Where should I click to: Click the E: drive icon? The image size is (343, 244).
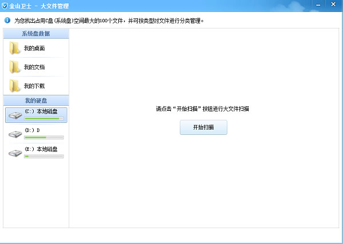pyautogui.click(x=15, y=153)
